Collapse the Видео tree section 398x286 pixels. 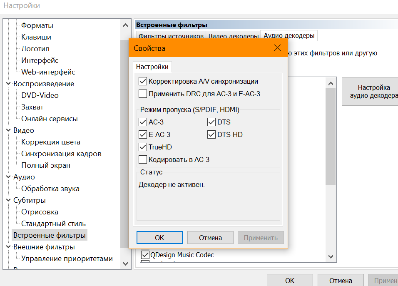tap(9, 130)
